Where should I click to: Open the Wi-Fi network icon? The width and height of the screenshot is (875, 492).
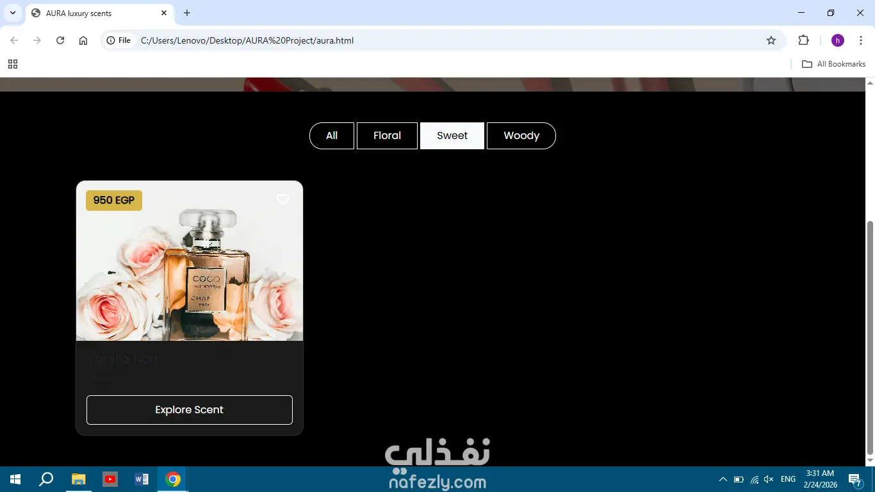(x=755, y=479)
